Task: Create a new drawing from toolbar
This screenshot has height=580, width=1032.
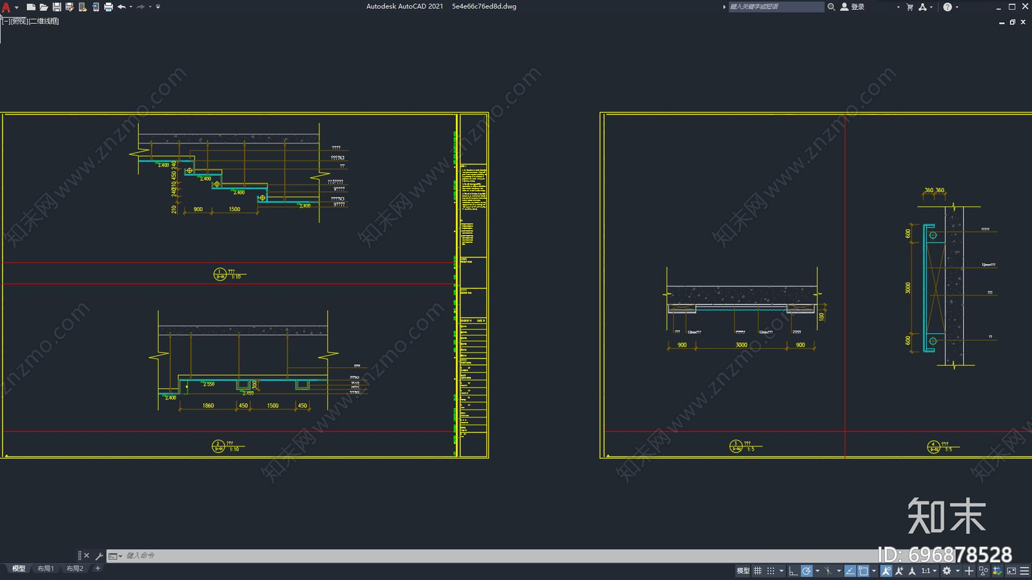Action: 30,7
